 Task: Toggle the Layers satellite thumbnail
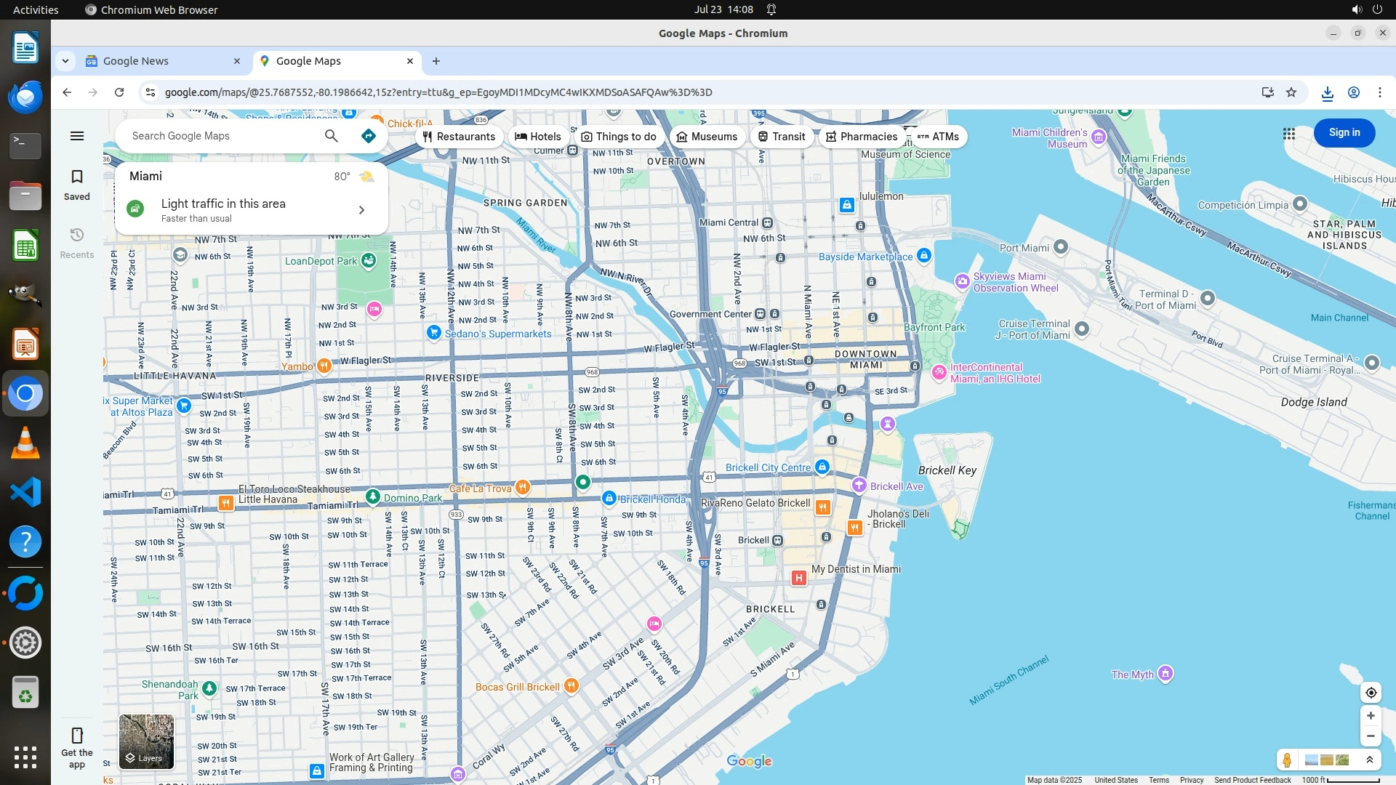146,741
